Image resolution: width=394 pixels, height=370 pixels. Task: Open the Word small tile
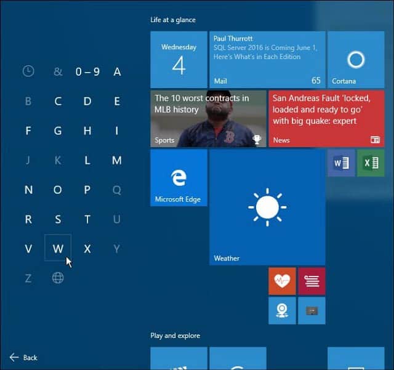341,163
